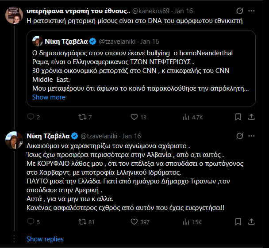Expand quoted tweet with Show more
Image resolution: width=269 pixels, height=248 pixels.
click(49, 97)
